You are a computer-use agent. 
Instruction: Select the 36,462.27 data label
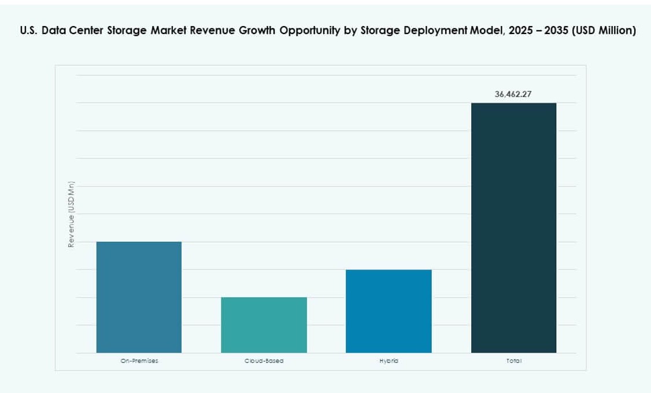(513, 94)
